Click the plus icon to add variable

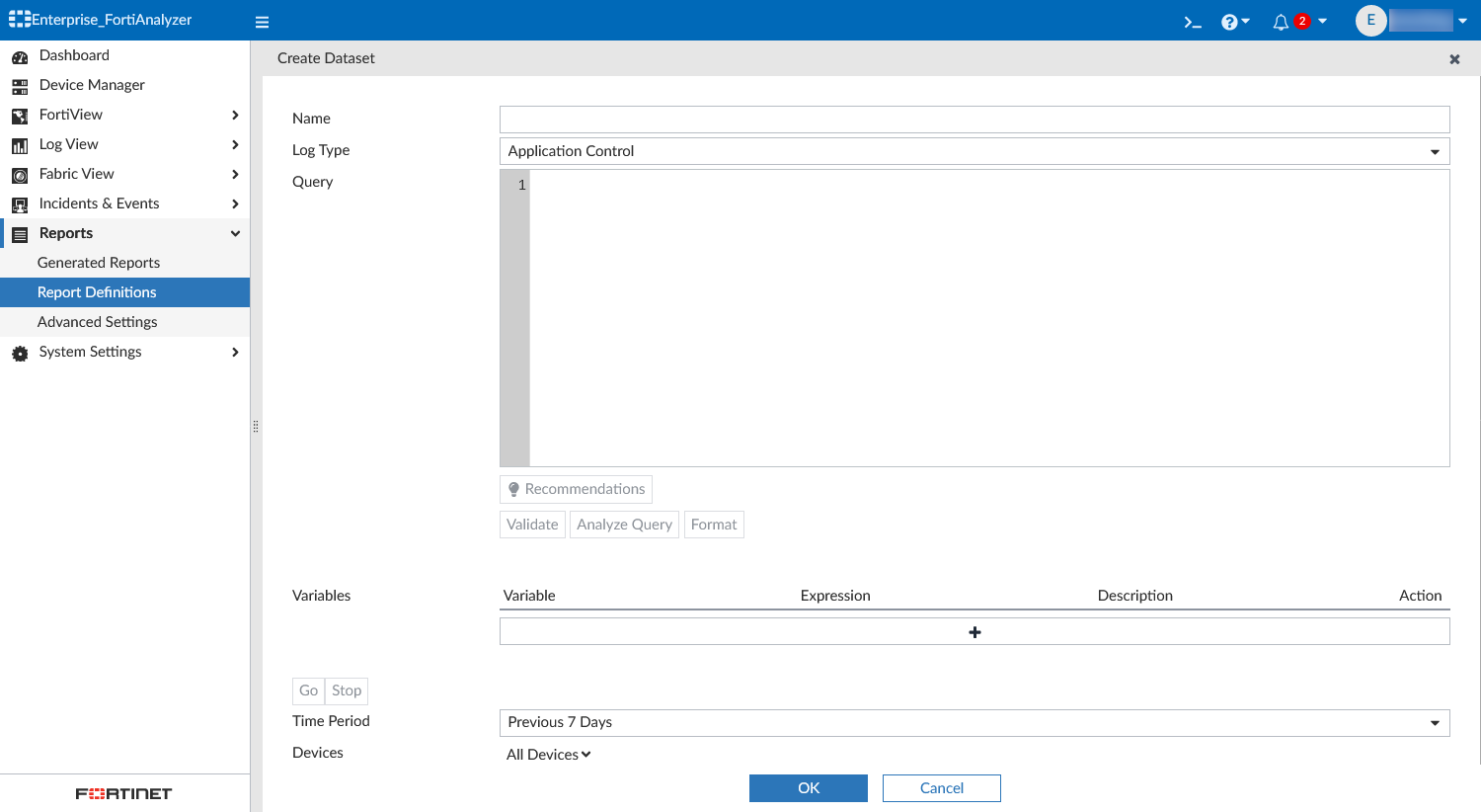[974, 632]
